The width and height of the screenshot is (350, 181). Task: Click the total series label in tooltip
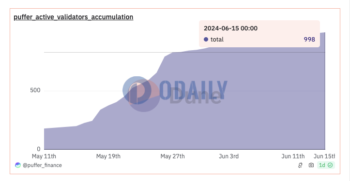point(217,40)
